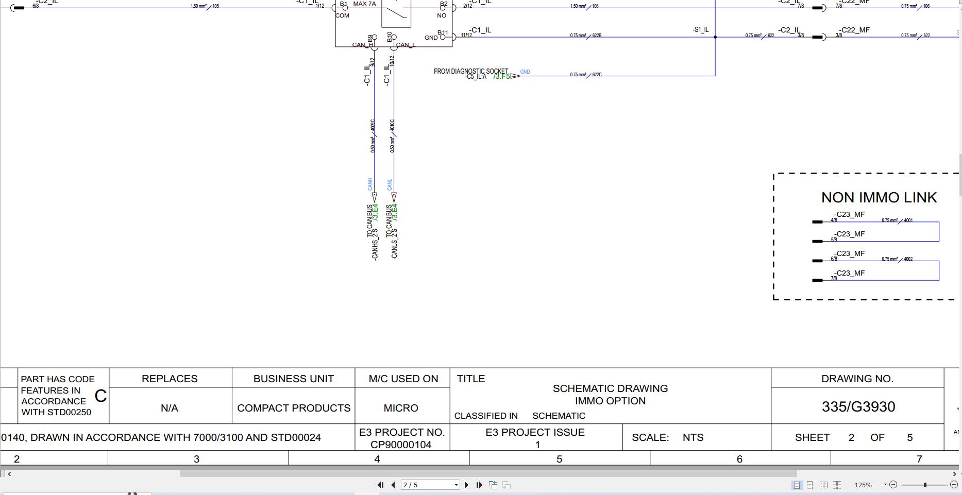The height and width of the screenshot is (495, 962).
Task: Switch on facing pages layout
Action: pos(823,485)
